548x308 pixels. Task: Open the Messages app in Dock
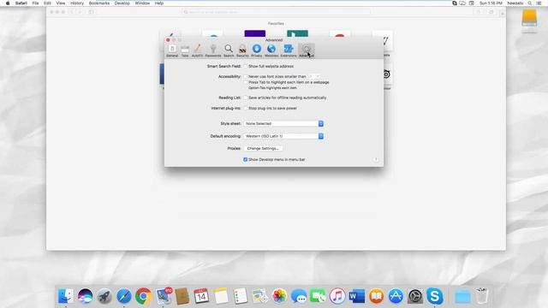pyautogui.click(x=299, y=296)
